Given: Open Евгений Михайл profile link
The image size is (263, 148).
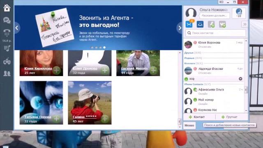Looking at the screenshot, I should (x=134, y=69).
